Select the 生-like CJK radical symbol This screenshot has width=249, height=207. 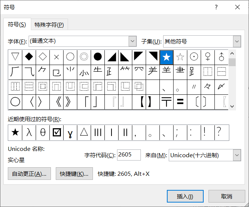click(x=98, y=72)
